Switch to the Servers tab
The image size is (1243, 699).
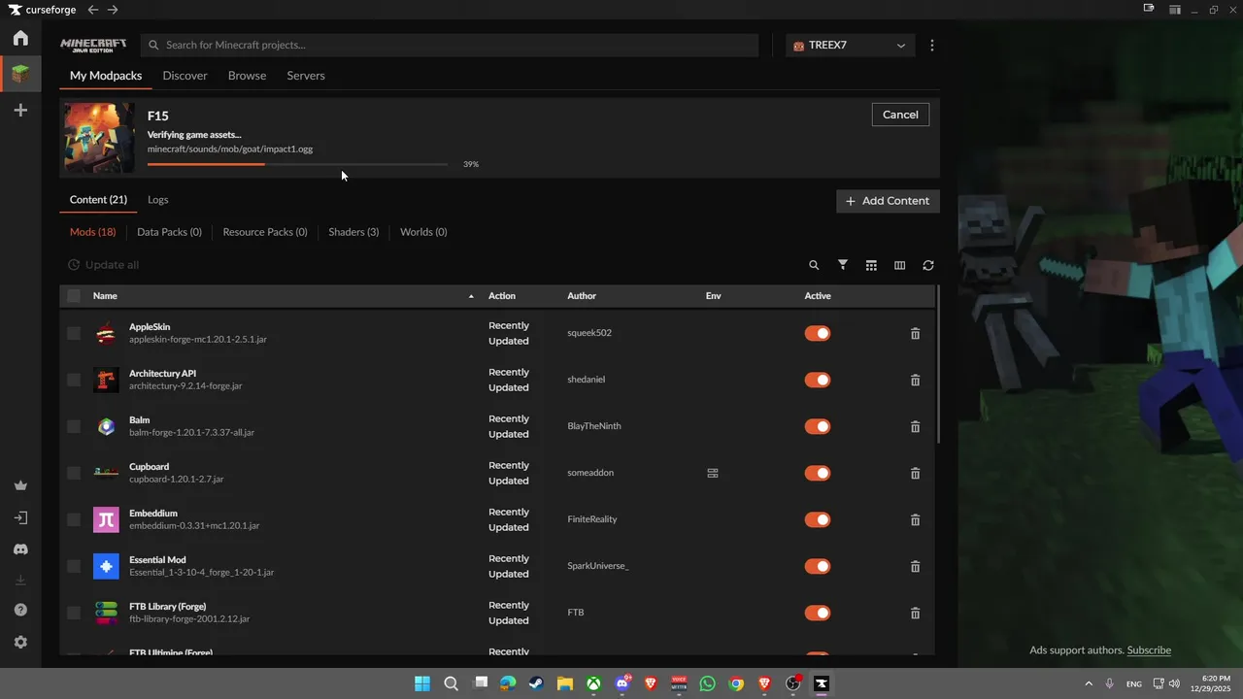[306, 76]
